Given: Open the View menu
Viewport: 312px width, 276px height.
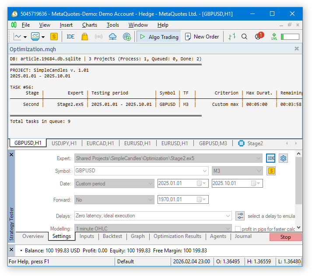Looking at the screenshot, I should (45, 25).
